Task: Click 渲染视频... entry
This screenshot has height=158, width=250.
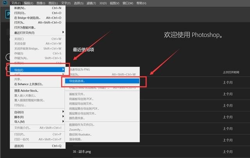Action: [102, 139]
